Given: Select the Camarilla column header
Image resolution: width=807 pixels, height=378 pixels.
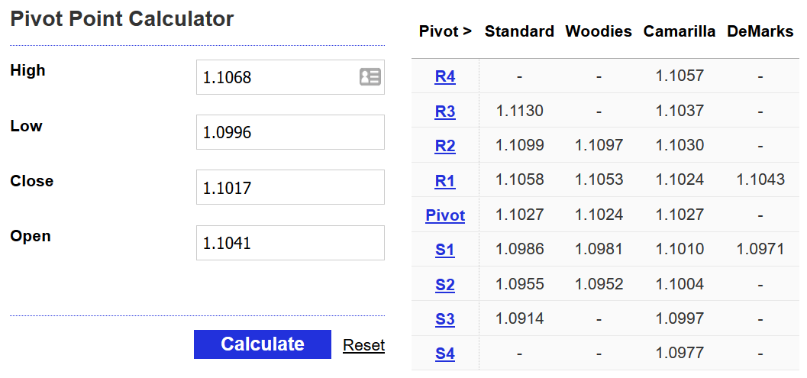Looking at the screenshot, I should 679,31.
